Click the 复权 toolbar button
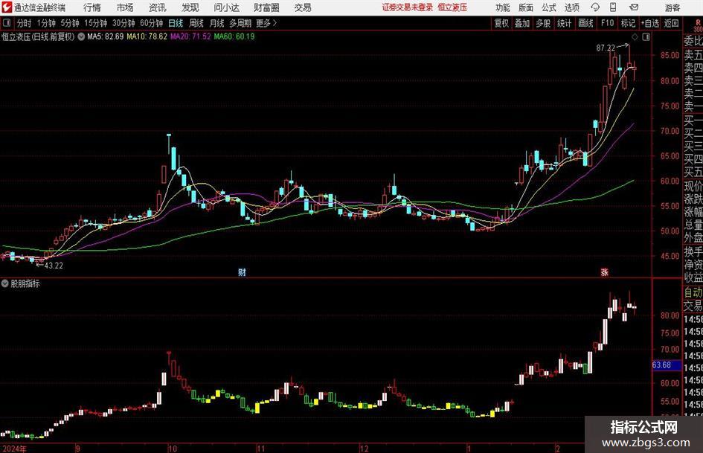The image size is (703, 453). coord(501,23)
